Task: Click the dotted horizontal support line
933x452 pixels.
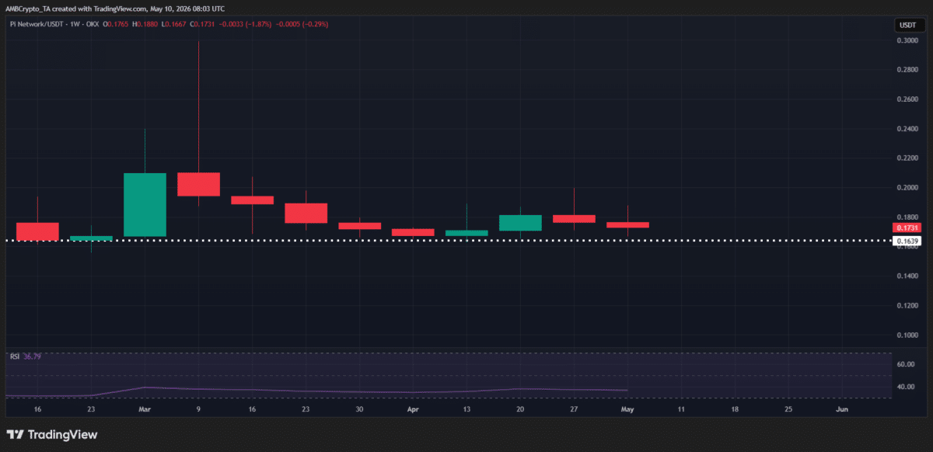Action: pos(447,241)
